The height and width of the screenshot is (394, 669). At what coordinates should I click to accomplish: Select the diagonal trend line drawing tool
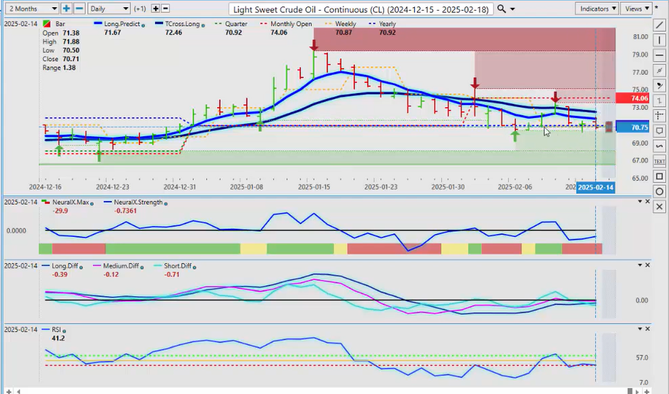click(660, 24)
